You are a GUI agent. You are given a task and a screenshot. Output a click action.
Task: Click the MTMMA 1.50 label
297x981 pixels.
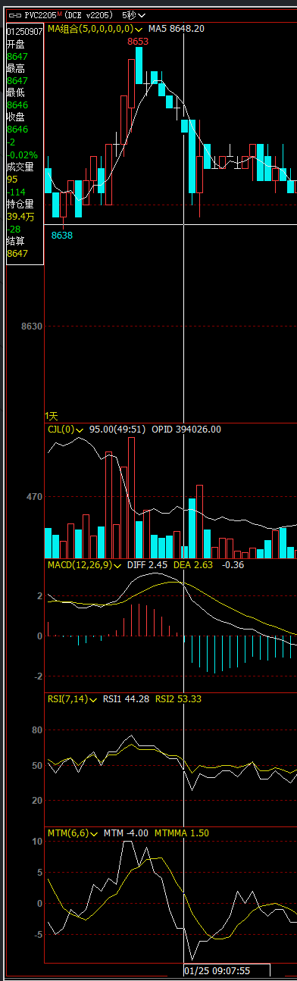click(182, 833)
